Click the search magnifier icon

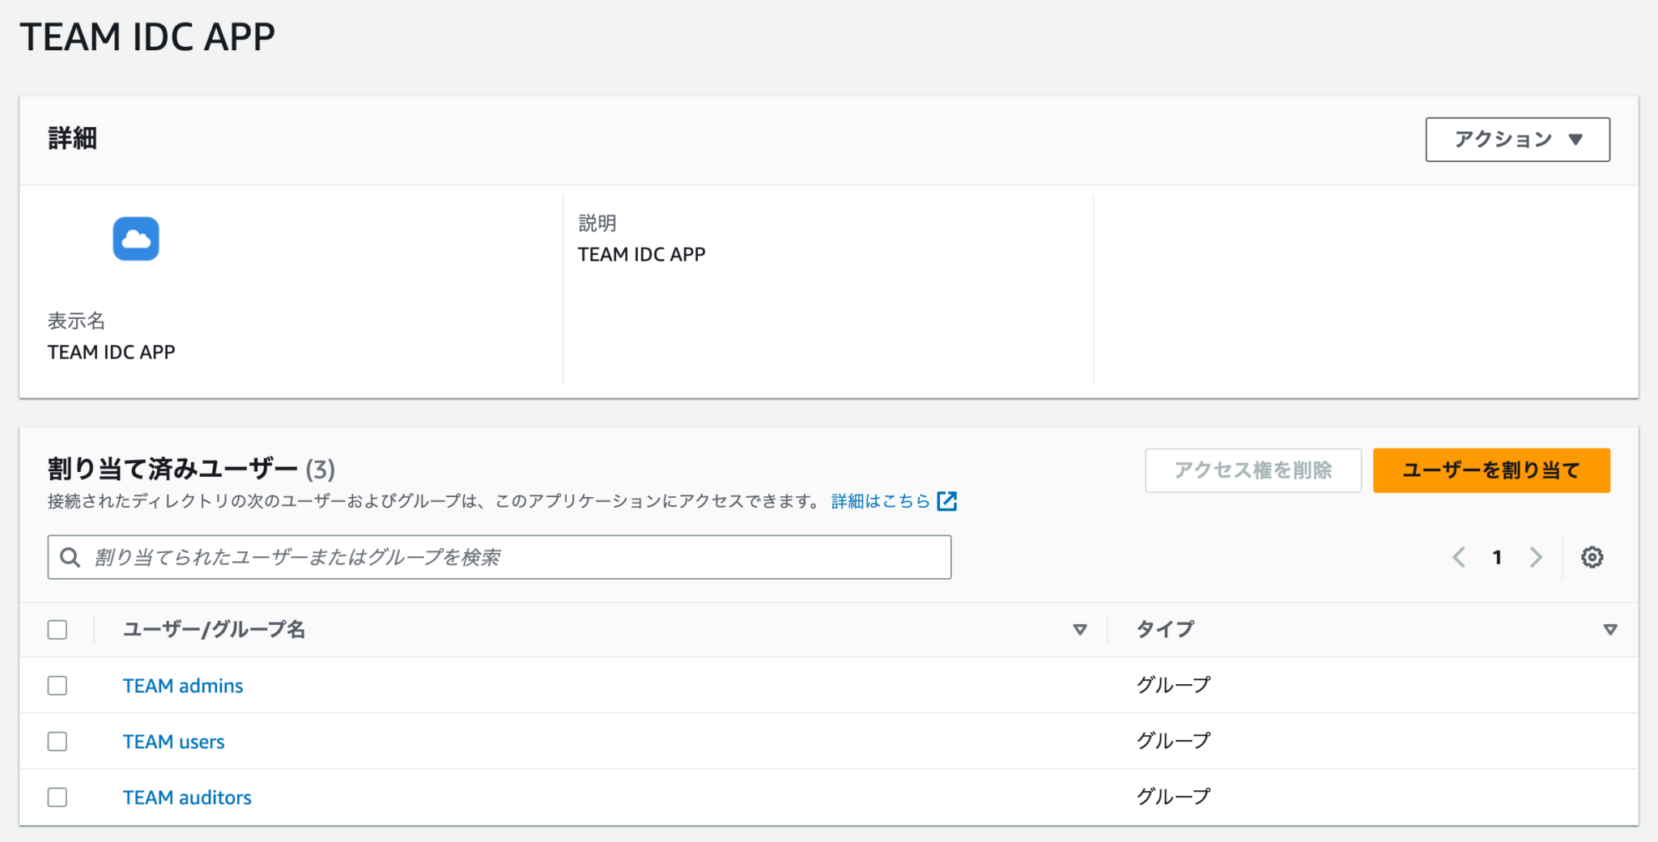[x=70, y=557]
